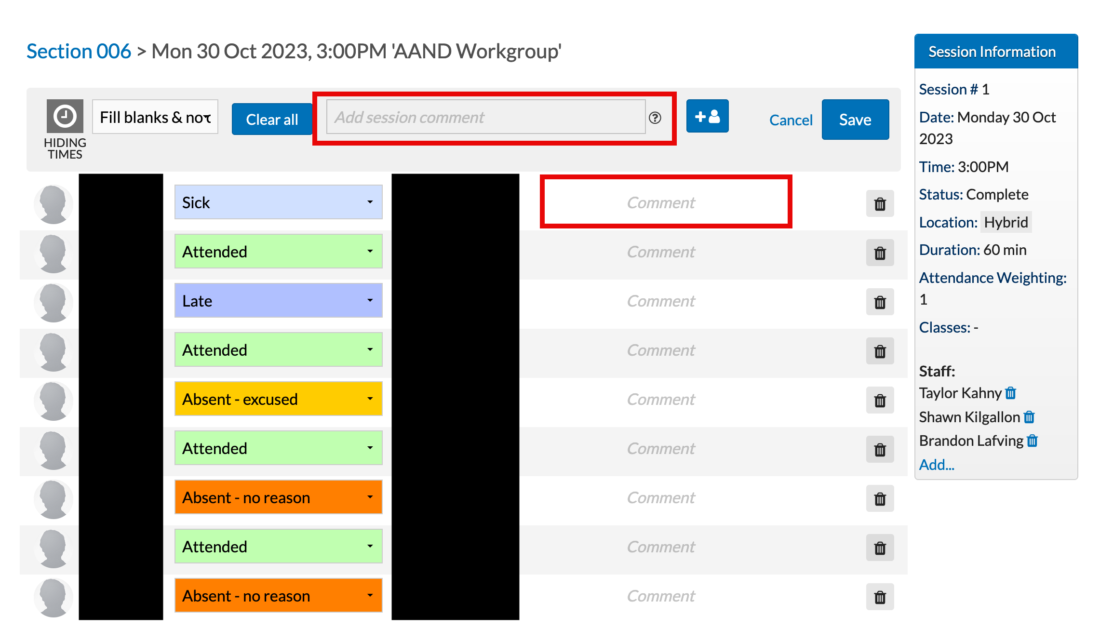Click the first student's avatar thumbnail
The height and width of the screenshot is (642, 1100).
click(x=53, y=204)
